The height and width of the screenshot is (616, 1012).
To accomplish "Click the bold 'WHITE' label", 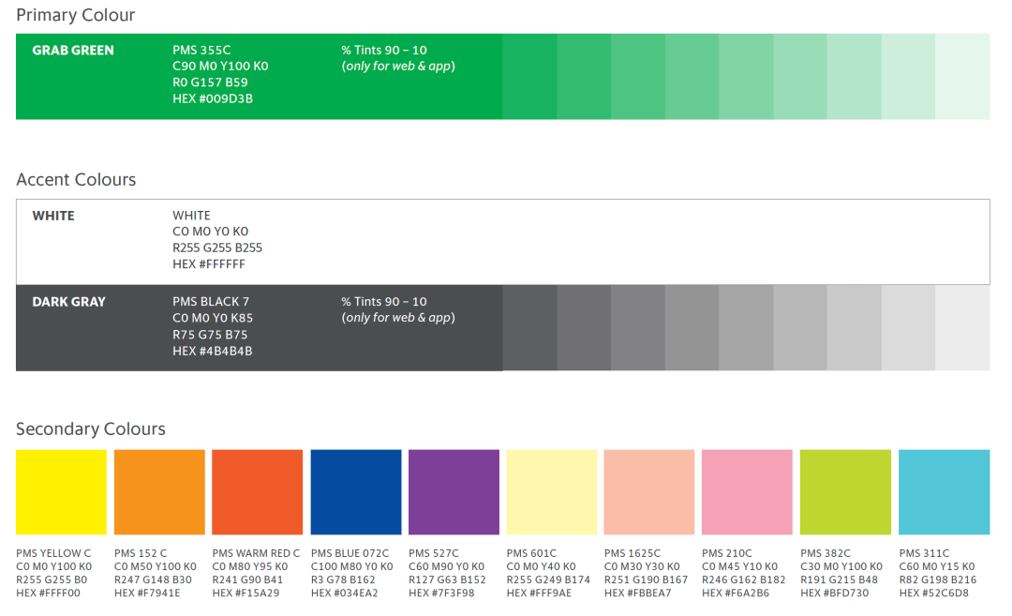I will [53, 216].
